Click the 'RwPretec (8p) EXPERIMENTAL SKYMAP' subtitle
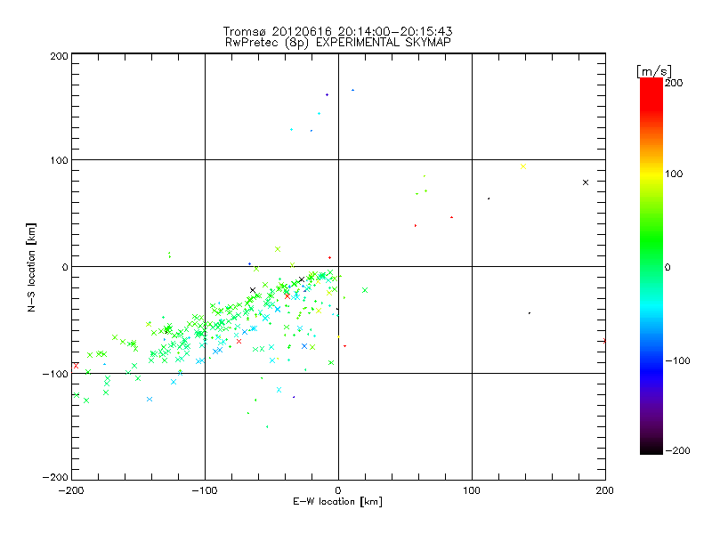 (x=338, y=42)
